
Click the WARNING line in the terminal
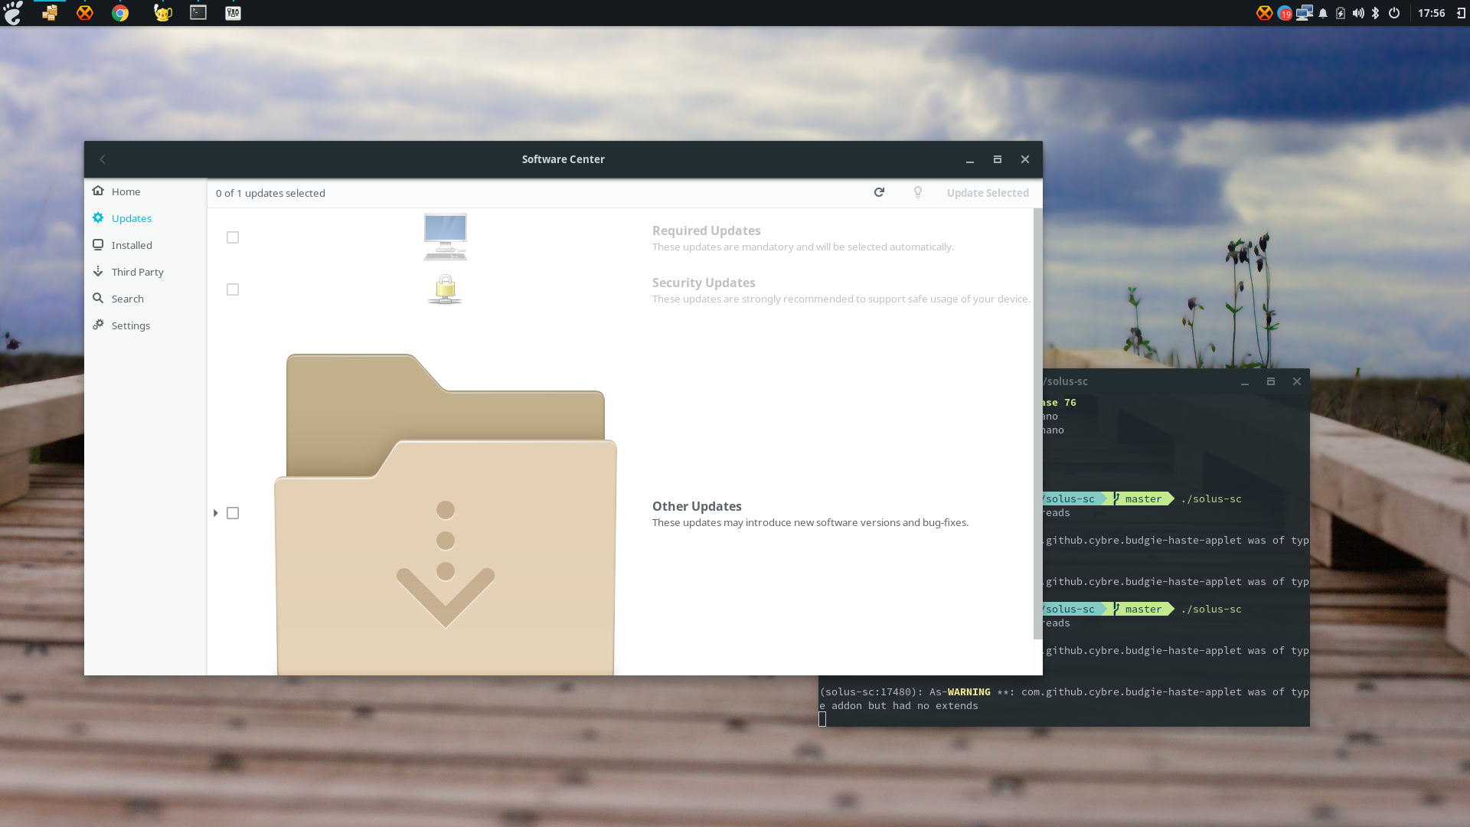click(x=1064, y=692)
